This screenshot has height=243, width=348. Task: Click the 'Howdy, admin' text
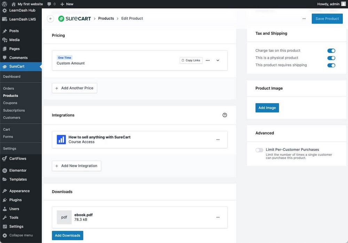328,4
